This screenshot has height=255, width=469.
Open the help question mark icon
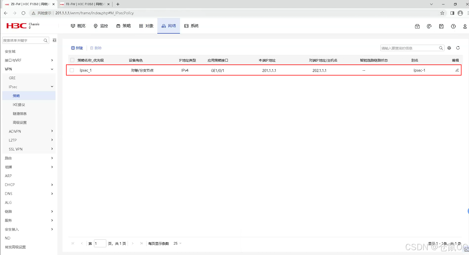pyautogui.click(x=453, y=26)
